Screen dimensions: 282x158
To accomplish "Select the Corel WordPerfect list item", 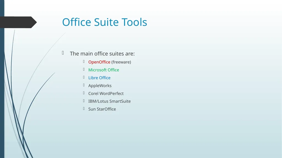I will point(106,93).
